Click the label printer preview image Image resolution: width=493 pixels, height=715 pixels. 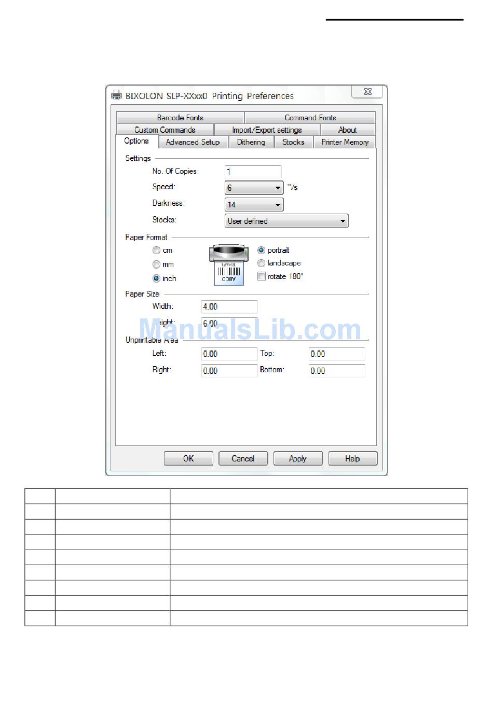click(x=228, y=265)
